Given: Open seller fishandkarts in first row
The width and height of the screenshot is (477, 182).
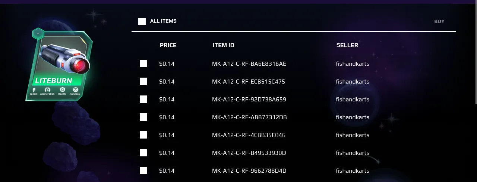Looking at the screenshot, I should click(x=353, y=64).
